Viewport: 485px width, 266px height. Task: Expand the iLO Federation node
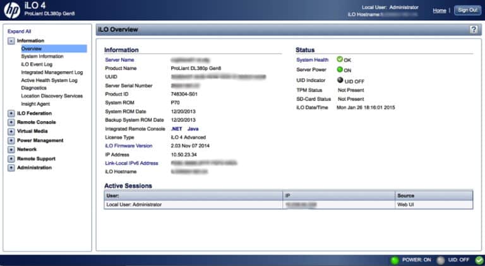point(11,113)
